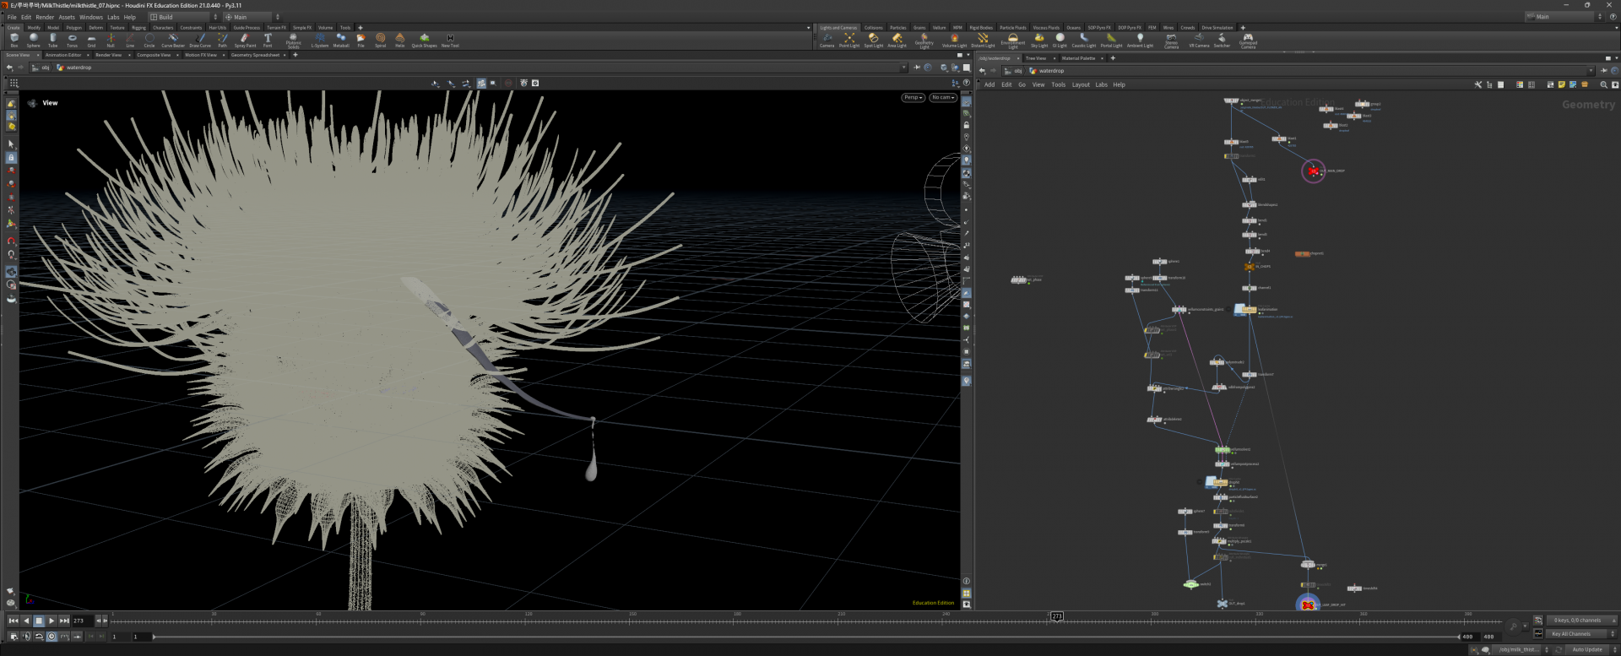This screenshot has height=656, width=1621.
Task: Click the frame 273 marker on timeline
Action: [1056, 617]
